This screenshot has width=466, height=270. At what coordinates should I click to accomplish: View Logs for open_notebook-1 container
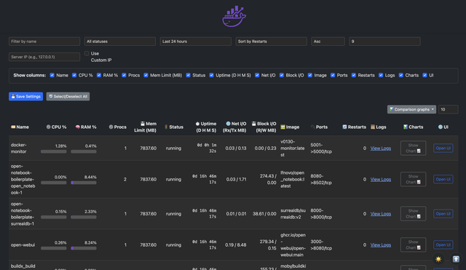(380, 180)
